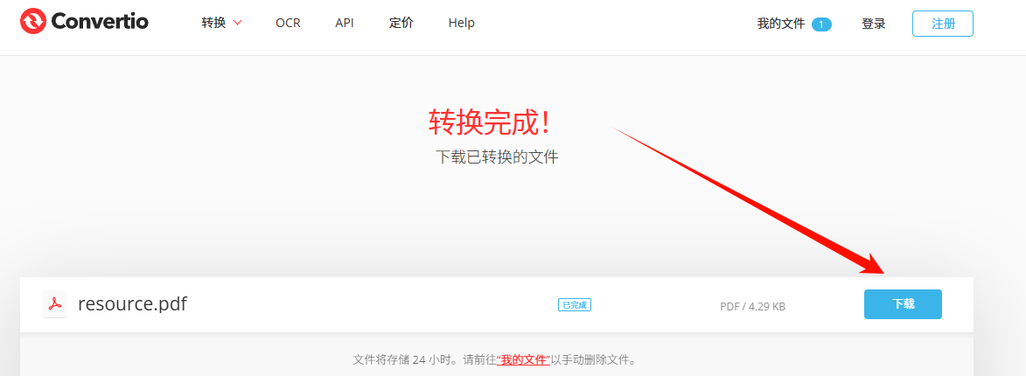Click the 注册 register button
Screen dimensions: 1026x376
click(942, 24)
